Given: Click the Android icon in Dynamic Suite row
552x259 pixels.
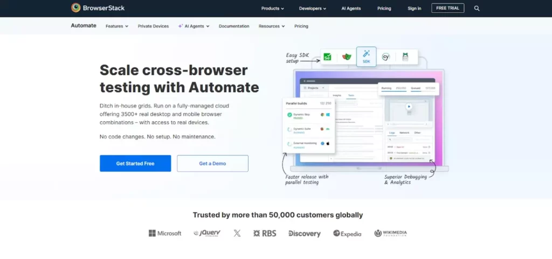Looking at the screenshot, I should (328, 129).
